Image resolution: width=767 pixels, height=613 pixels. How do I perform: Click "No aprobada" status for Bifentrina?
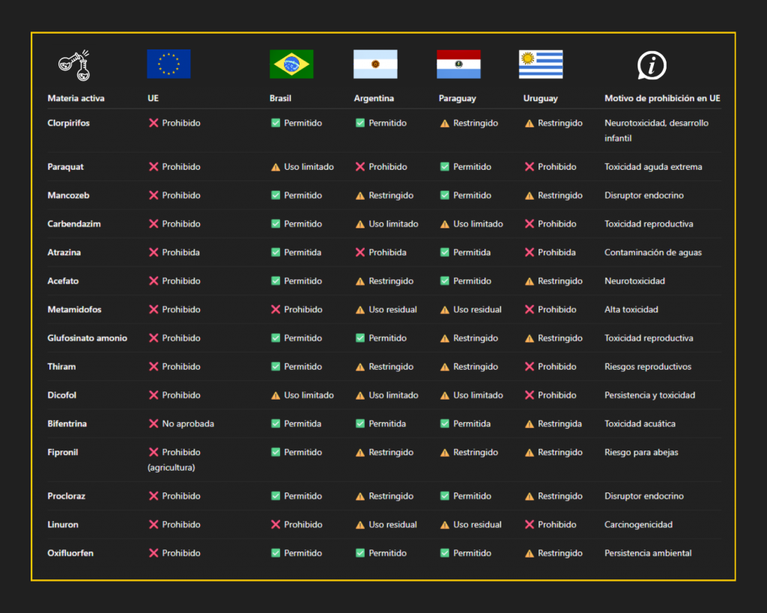coord(188,424)
